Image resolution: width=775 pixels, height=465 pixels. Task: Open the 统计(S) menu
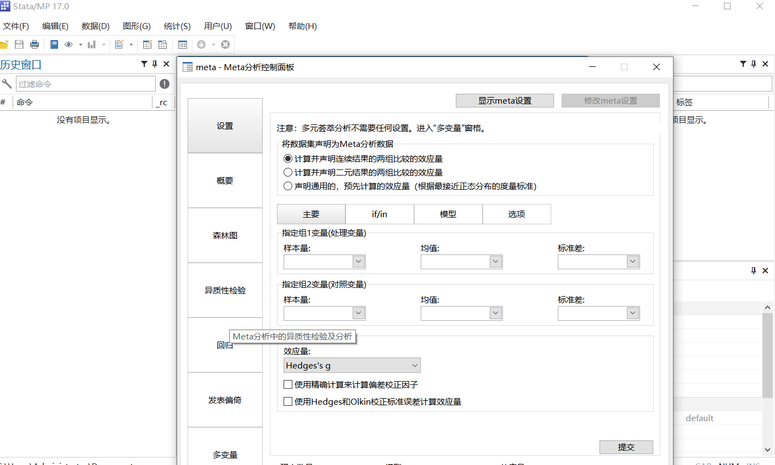tap(177, 26)
